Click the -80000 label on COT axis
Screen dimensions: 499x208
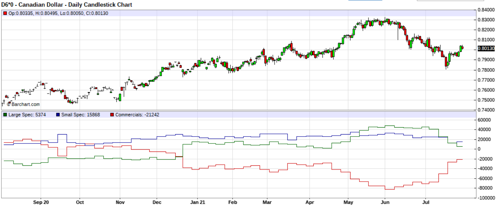[x=485, y=188]
